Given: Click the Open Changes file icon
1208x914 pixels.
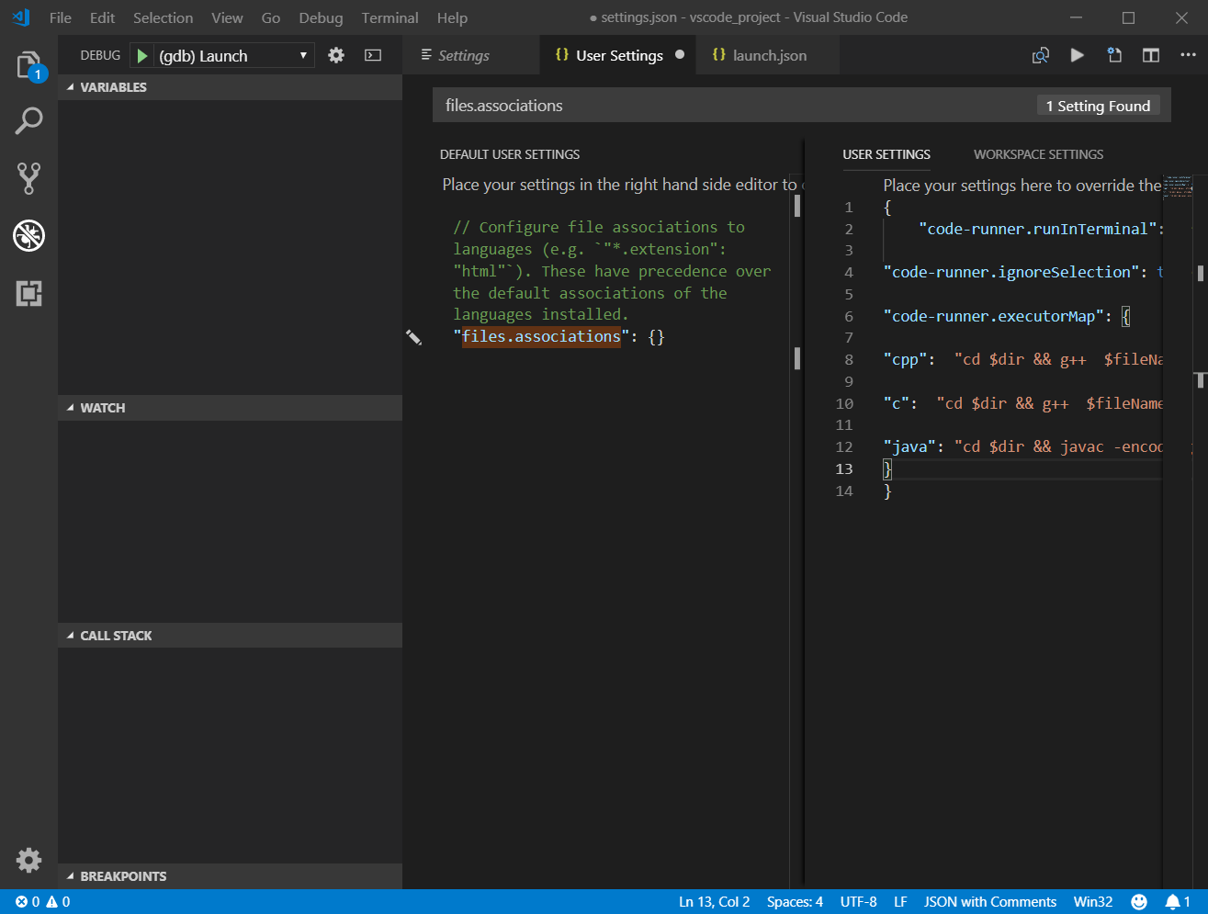Looking at the screenshot, I should click(x=1114, y=55).
